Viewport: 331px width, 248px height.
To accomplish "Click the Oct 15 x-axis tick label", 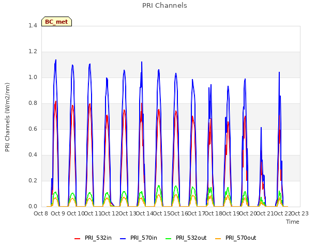I will 161,213.
